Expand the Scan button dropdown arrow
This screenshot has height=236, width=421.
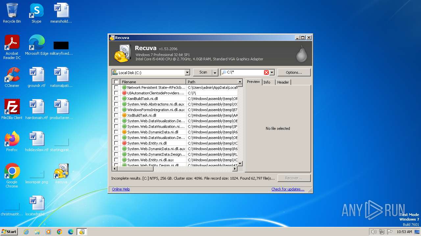click(215, 72)
